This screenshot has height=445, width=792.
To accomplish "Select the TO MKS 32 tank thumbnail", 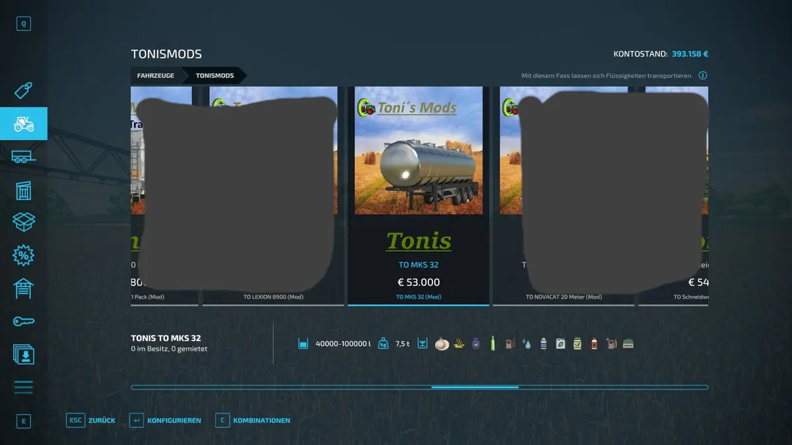I will [418, 150].
